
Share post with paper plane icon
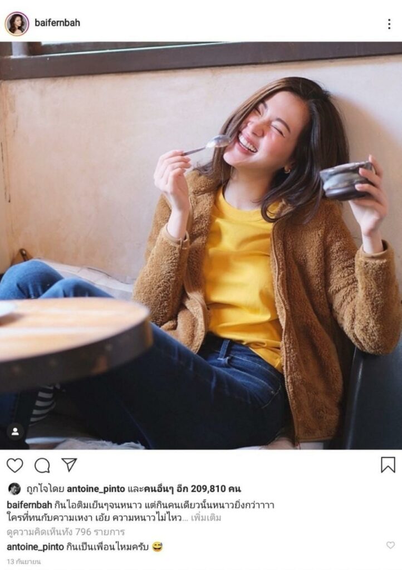point(69,465)
